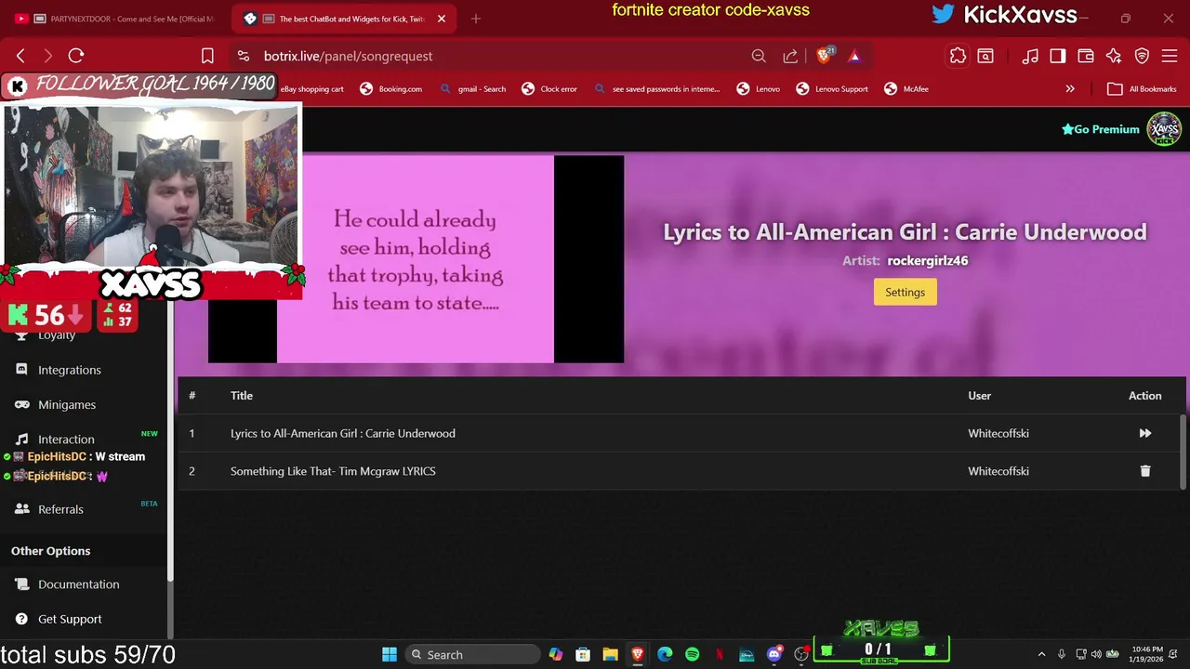The height and width of the screenshot is (669, 1190).
Task: Open the Windows Start menu
Action: [390, 654]
